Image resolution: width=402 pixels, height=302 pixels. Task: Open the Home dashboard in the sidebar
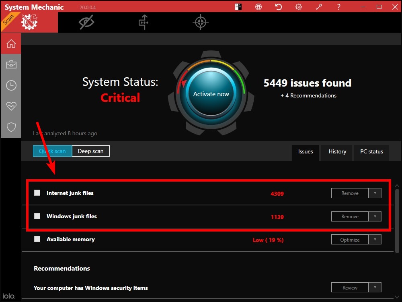11,43
